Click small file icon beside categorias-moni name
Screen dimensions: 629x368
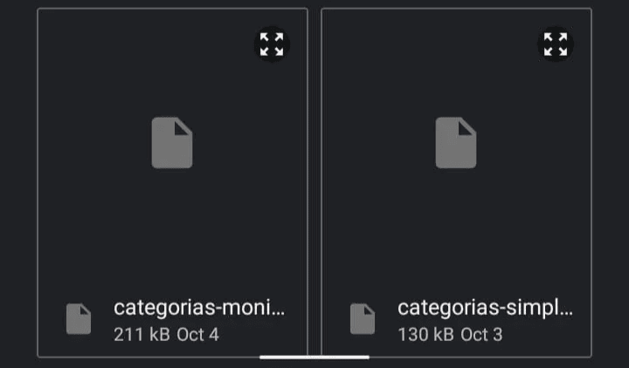[x=79, y=319]
